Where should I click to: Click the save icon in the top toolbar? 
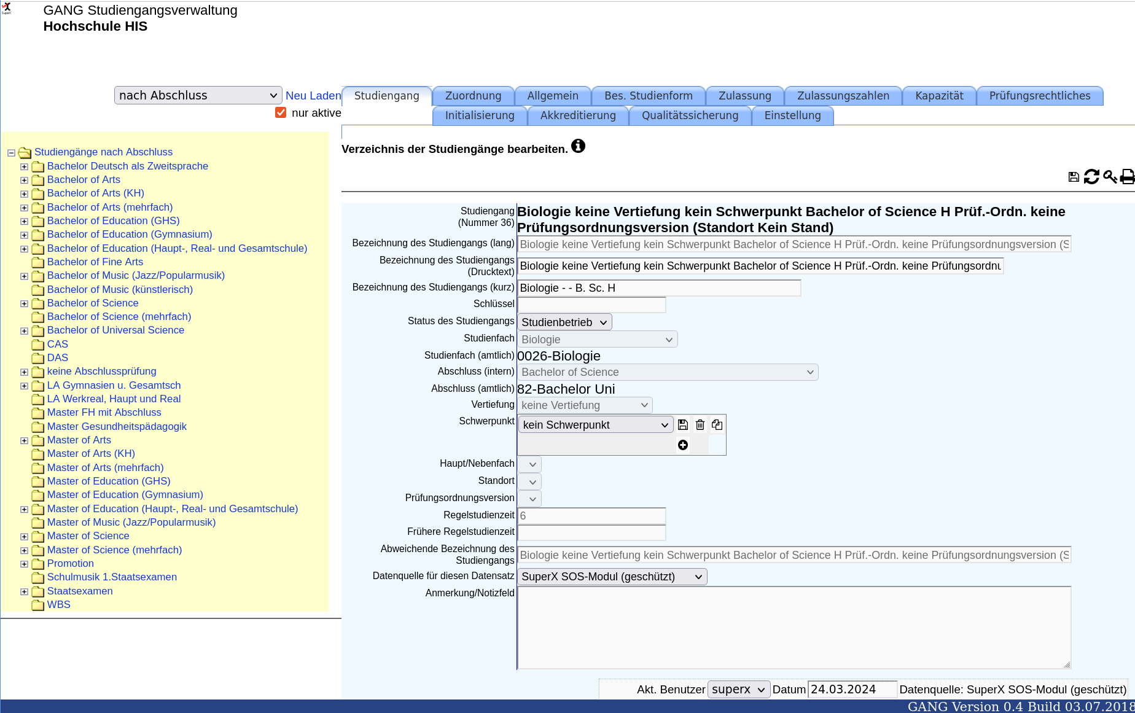[1073, 177]
